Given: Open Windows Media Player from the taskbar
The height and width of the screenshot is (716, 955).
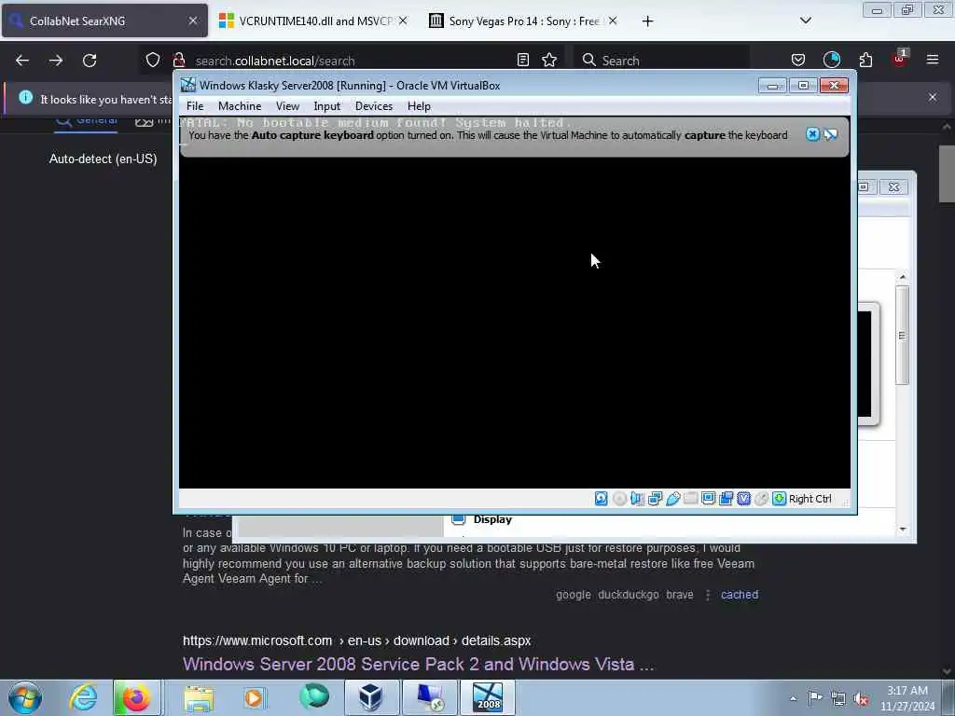Looking at the screenshot, I should pyautogui.click(x=254, y=697).
